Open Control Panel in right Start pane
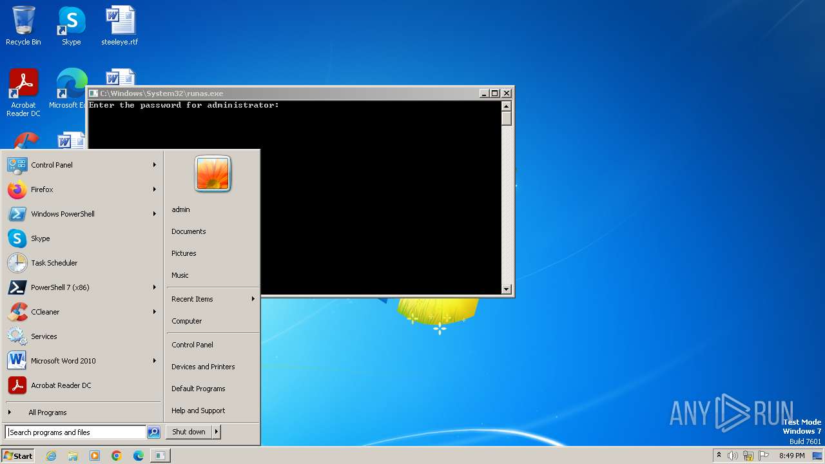 [213, 345]
